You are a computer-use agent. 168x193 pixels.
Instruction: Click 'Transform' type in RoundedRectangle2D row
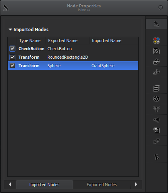[29, 57]
